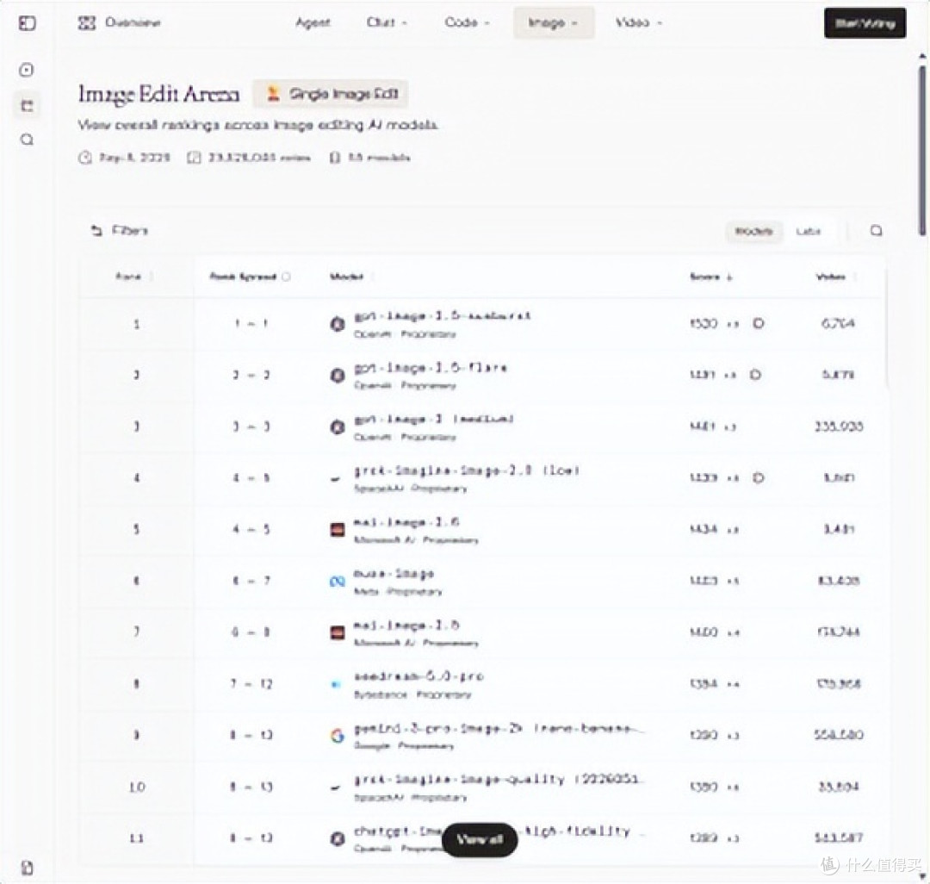
Task: Click xAI logo beside grok-imagine-image-2.0
Action: [x=336, y=478]
